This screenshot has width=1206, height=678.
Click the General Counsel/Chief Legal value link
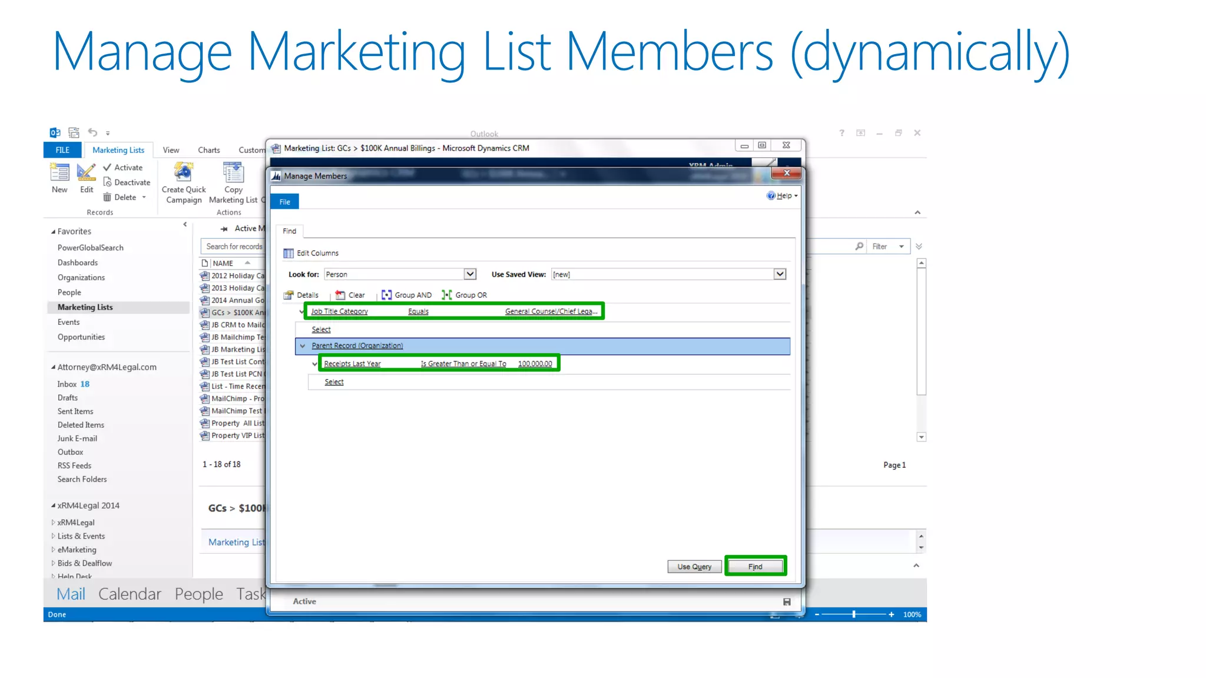[x=551, y=311]
